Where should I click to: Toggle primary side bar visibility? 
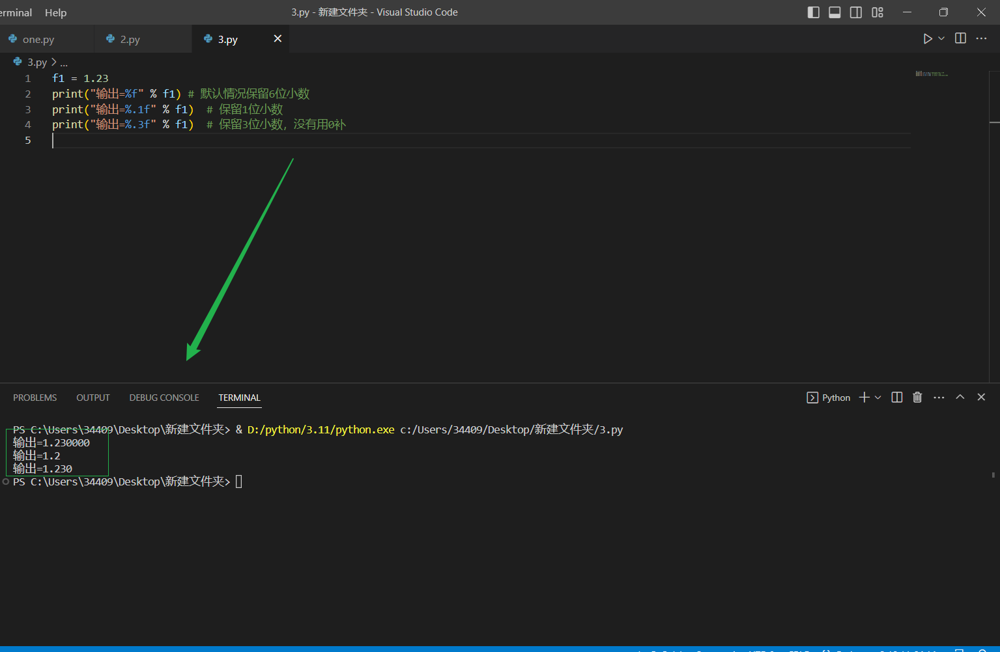pos(813,12)
